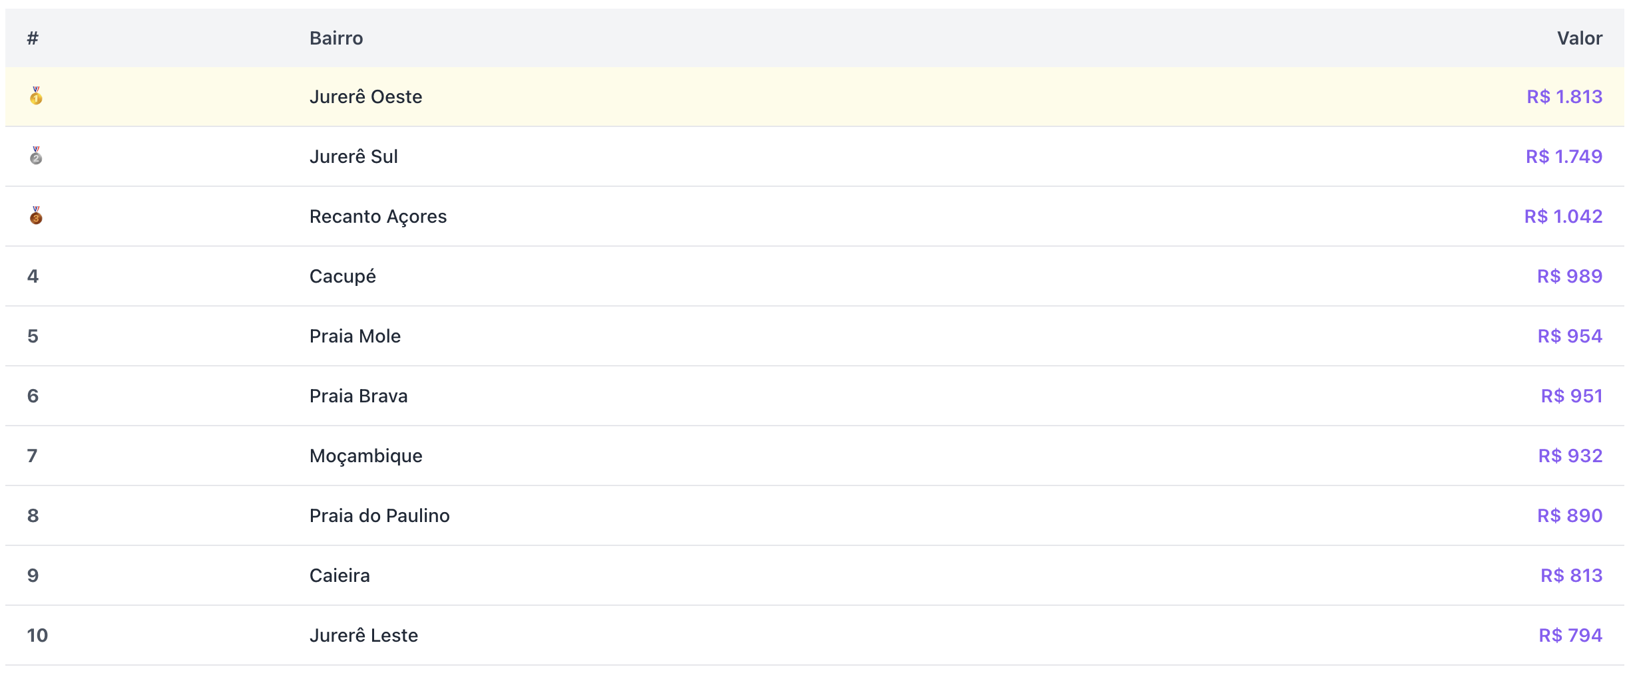Click Praia do Paulino entry
Image resolution: width=1631 pixels, height=673 pixels.
(379, 516)
